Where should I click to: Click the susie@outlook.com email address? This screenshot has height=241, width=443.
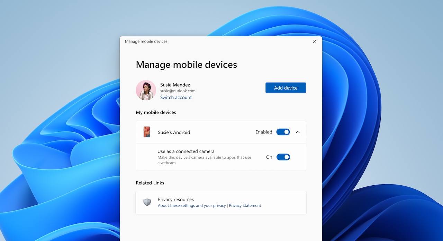click(178, 91)
